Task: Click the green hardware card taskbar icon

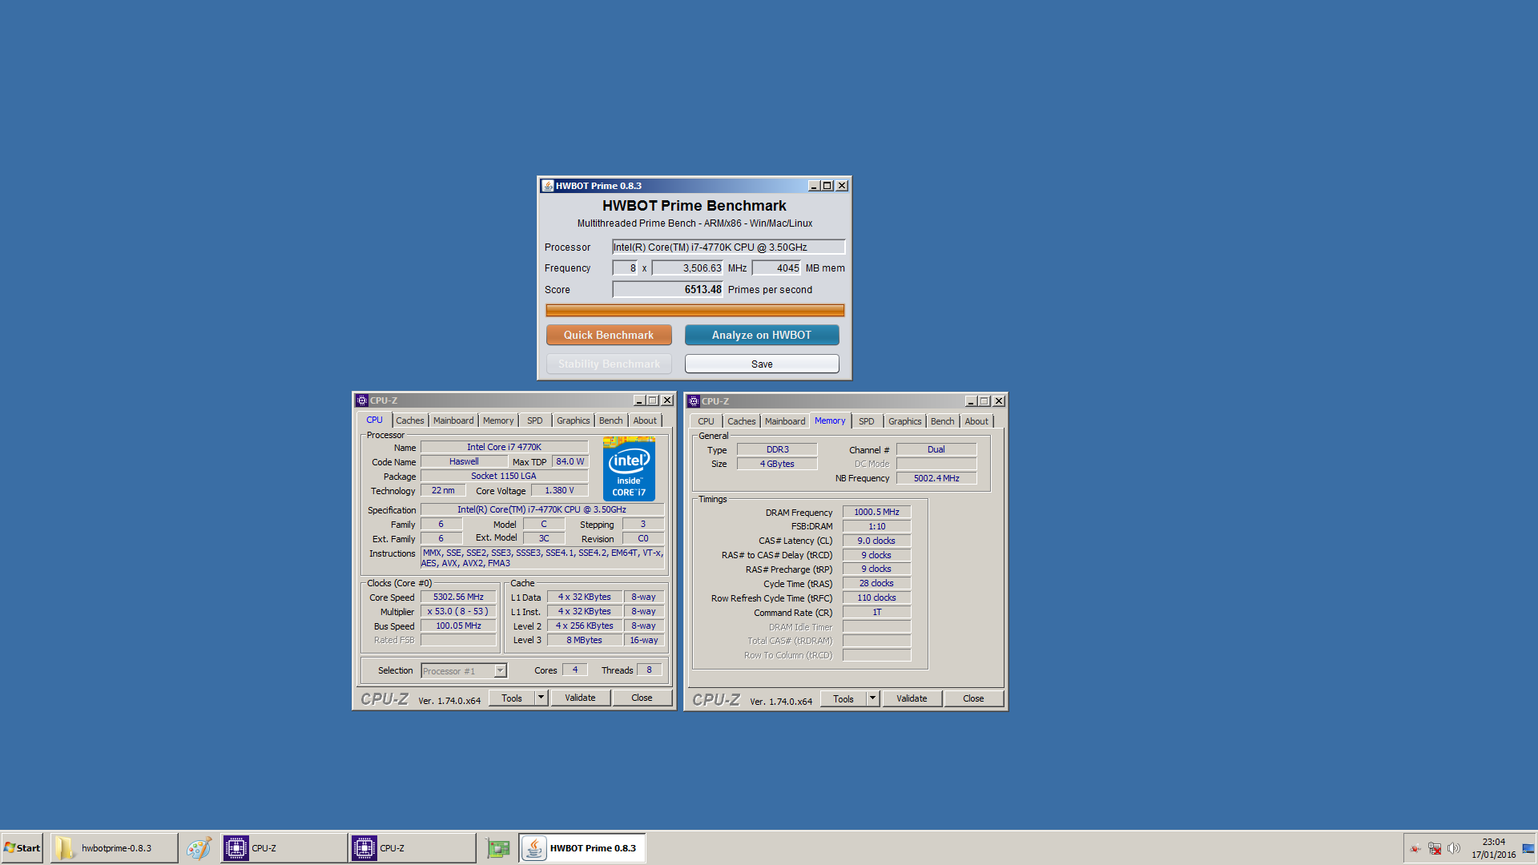Action: 498,848
